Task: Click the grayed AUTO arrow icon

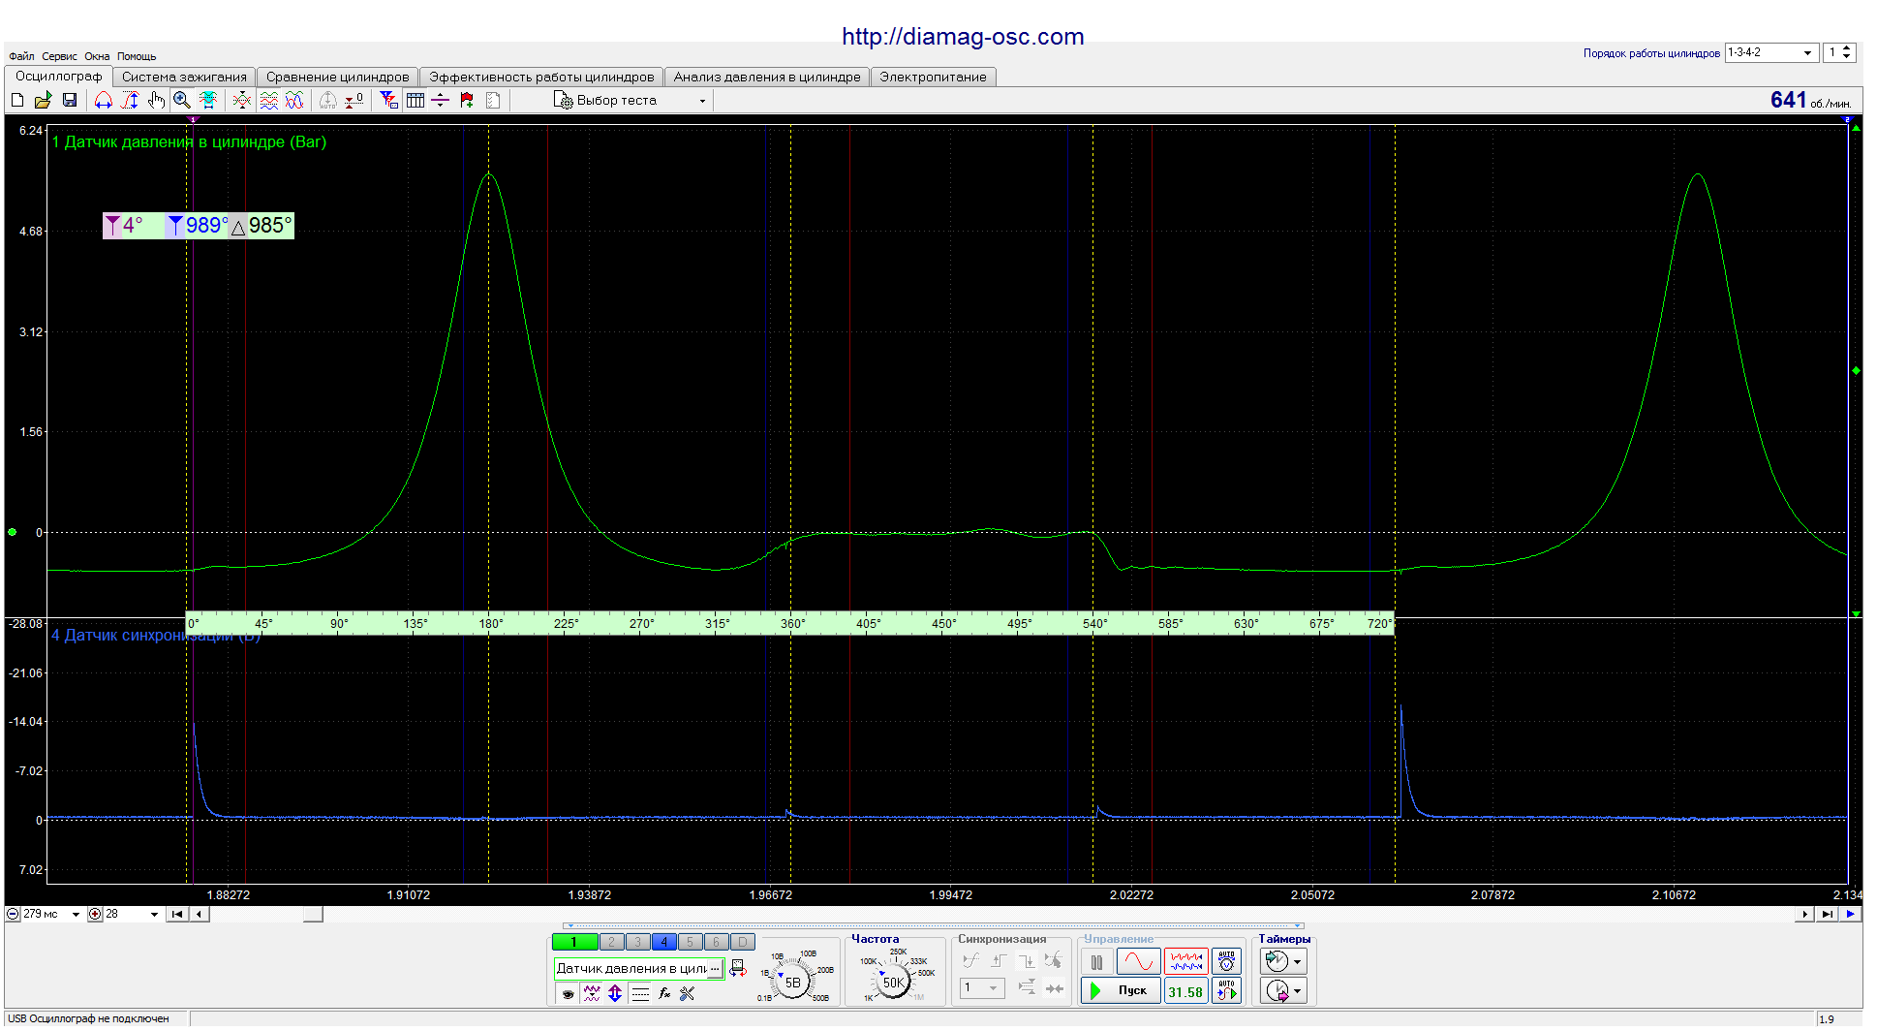Action: [x=328, y=100]
